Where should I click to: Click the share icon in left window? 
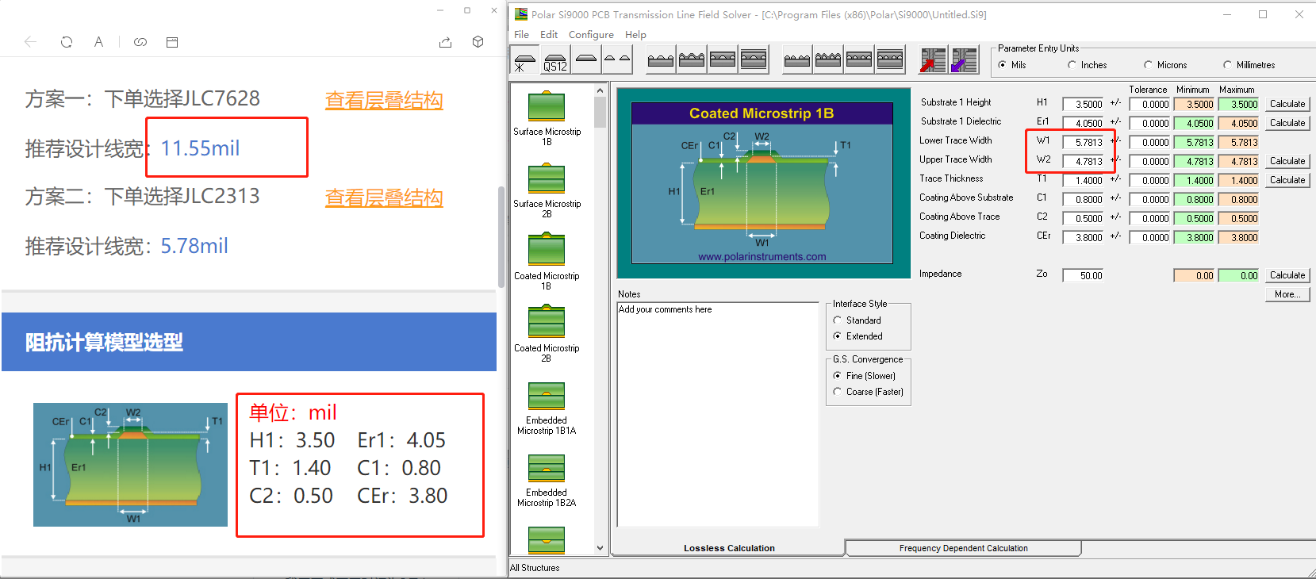pos(445,42)
